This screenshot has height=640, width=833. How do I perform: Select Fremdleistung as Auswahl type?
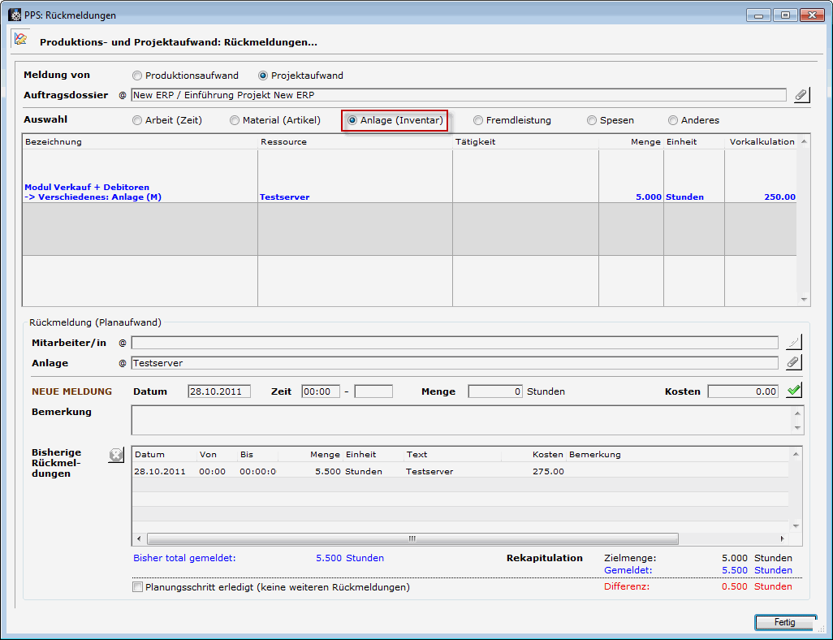click(x=478, y=120)
